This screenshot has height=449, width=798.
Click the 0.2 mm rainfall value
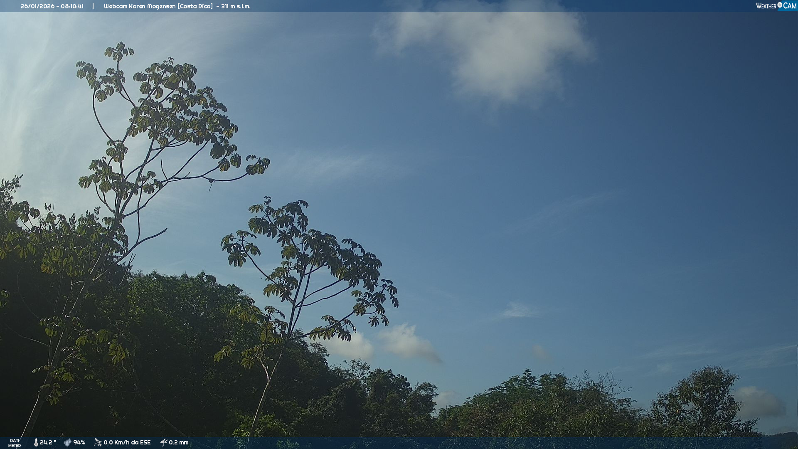179,442
